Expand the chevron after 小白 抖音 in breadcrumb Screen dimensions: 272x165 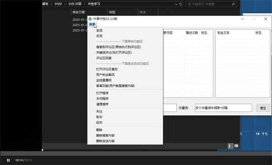85,4
